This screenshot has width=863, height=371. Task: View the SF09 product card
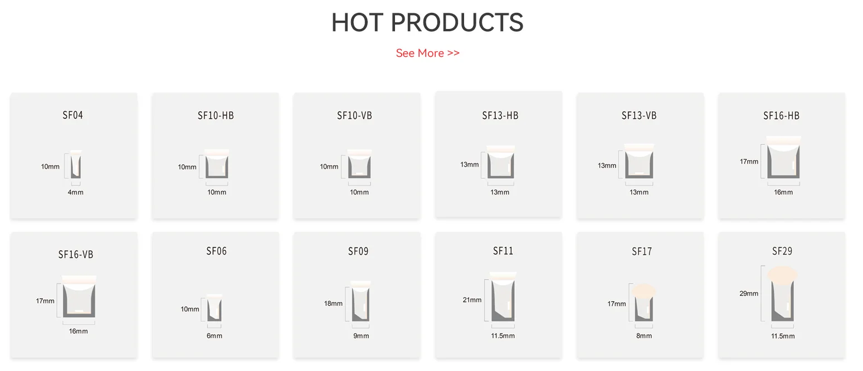[357, 295]
